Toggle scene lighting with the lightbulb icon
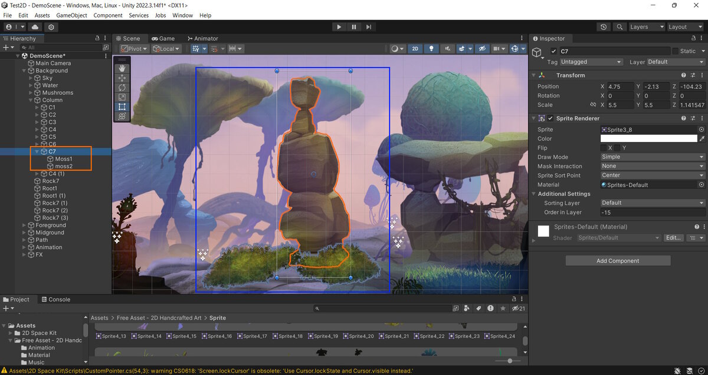 [431, 49]
